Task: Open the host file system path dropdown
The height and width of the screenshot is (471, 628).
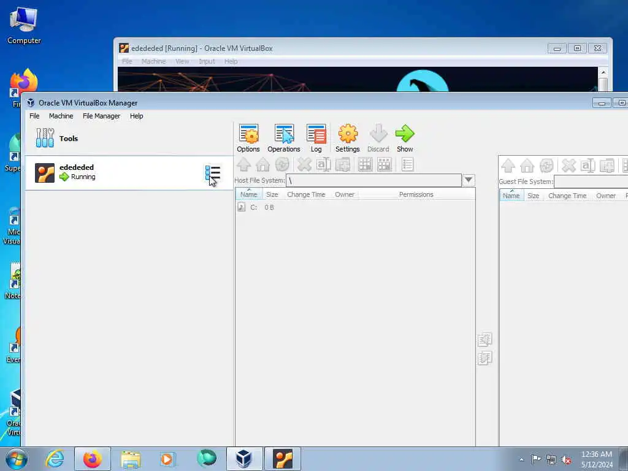Action: 469,180
